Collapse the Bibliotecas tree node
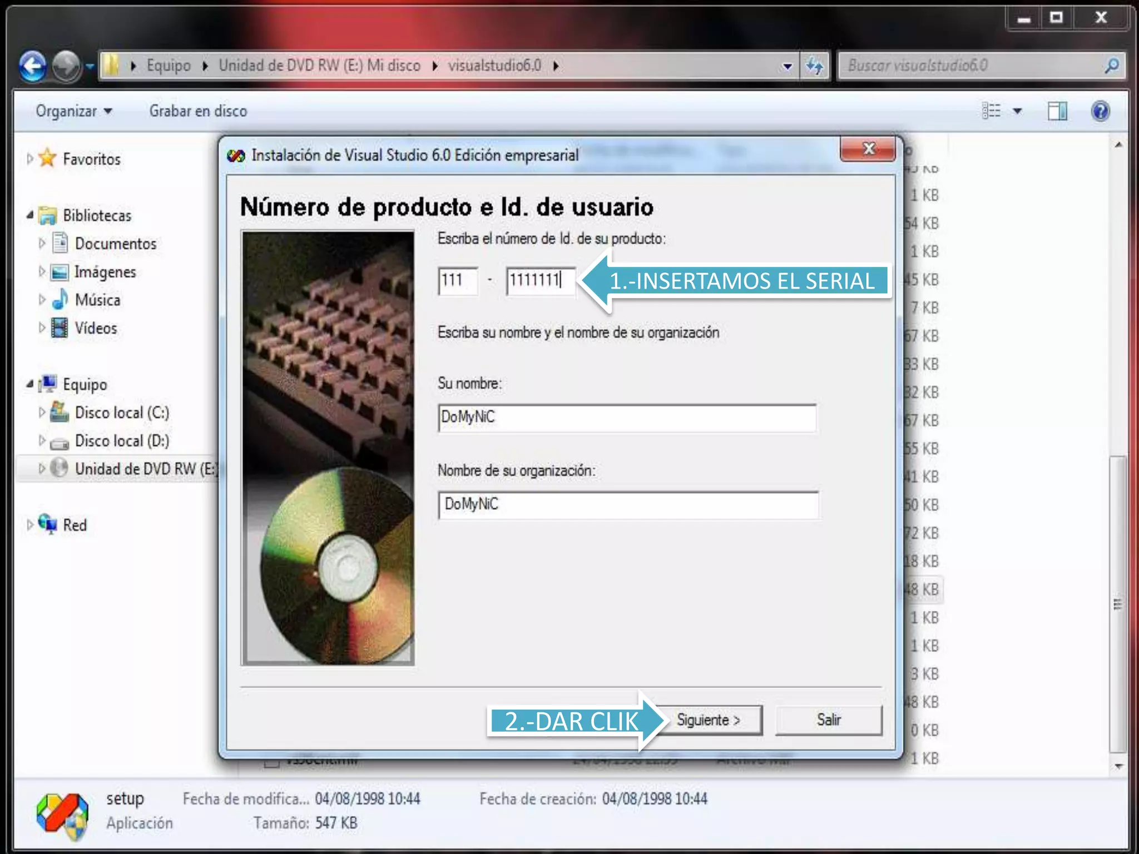This screenshot has width=1139, height=854. (30, 215)
